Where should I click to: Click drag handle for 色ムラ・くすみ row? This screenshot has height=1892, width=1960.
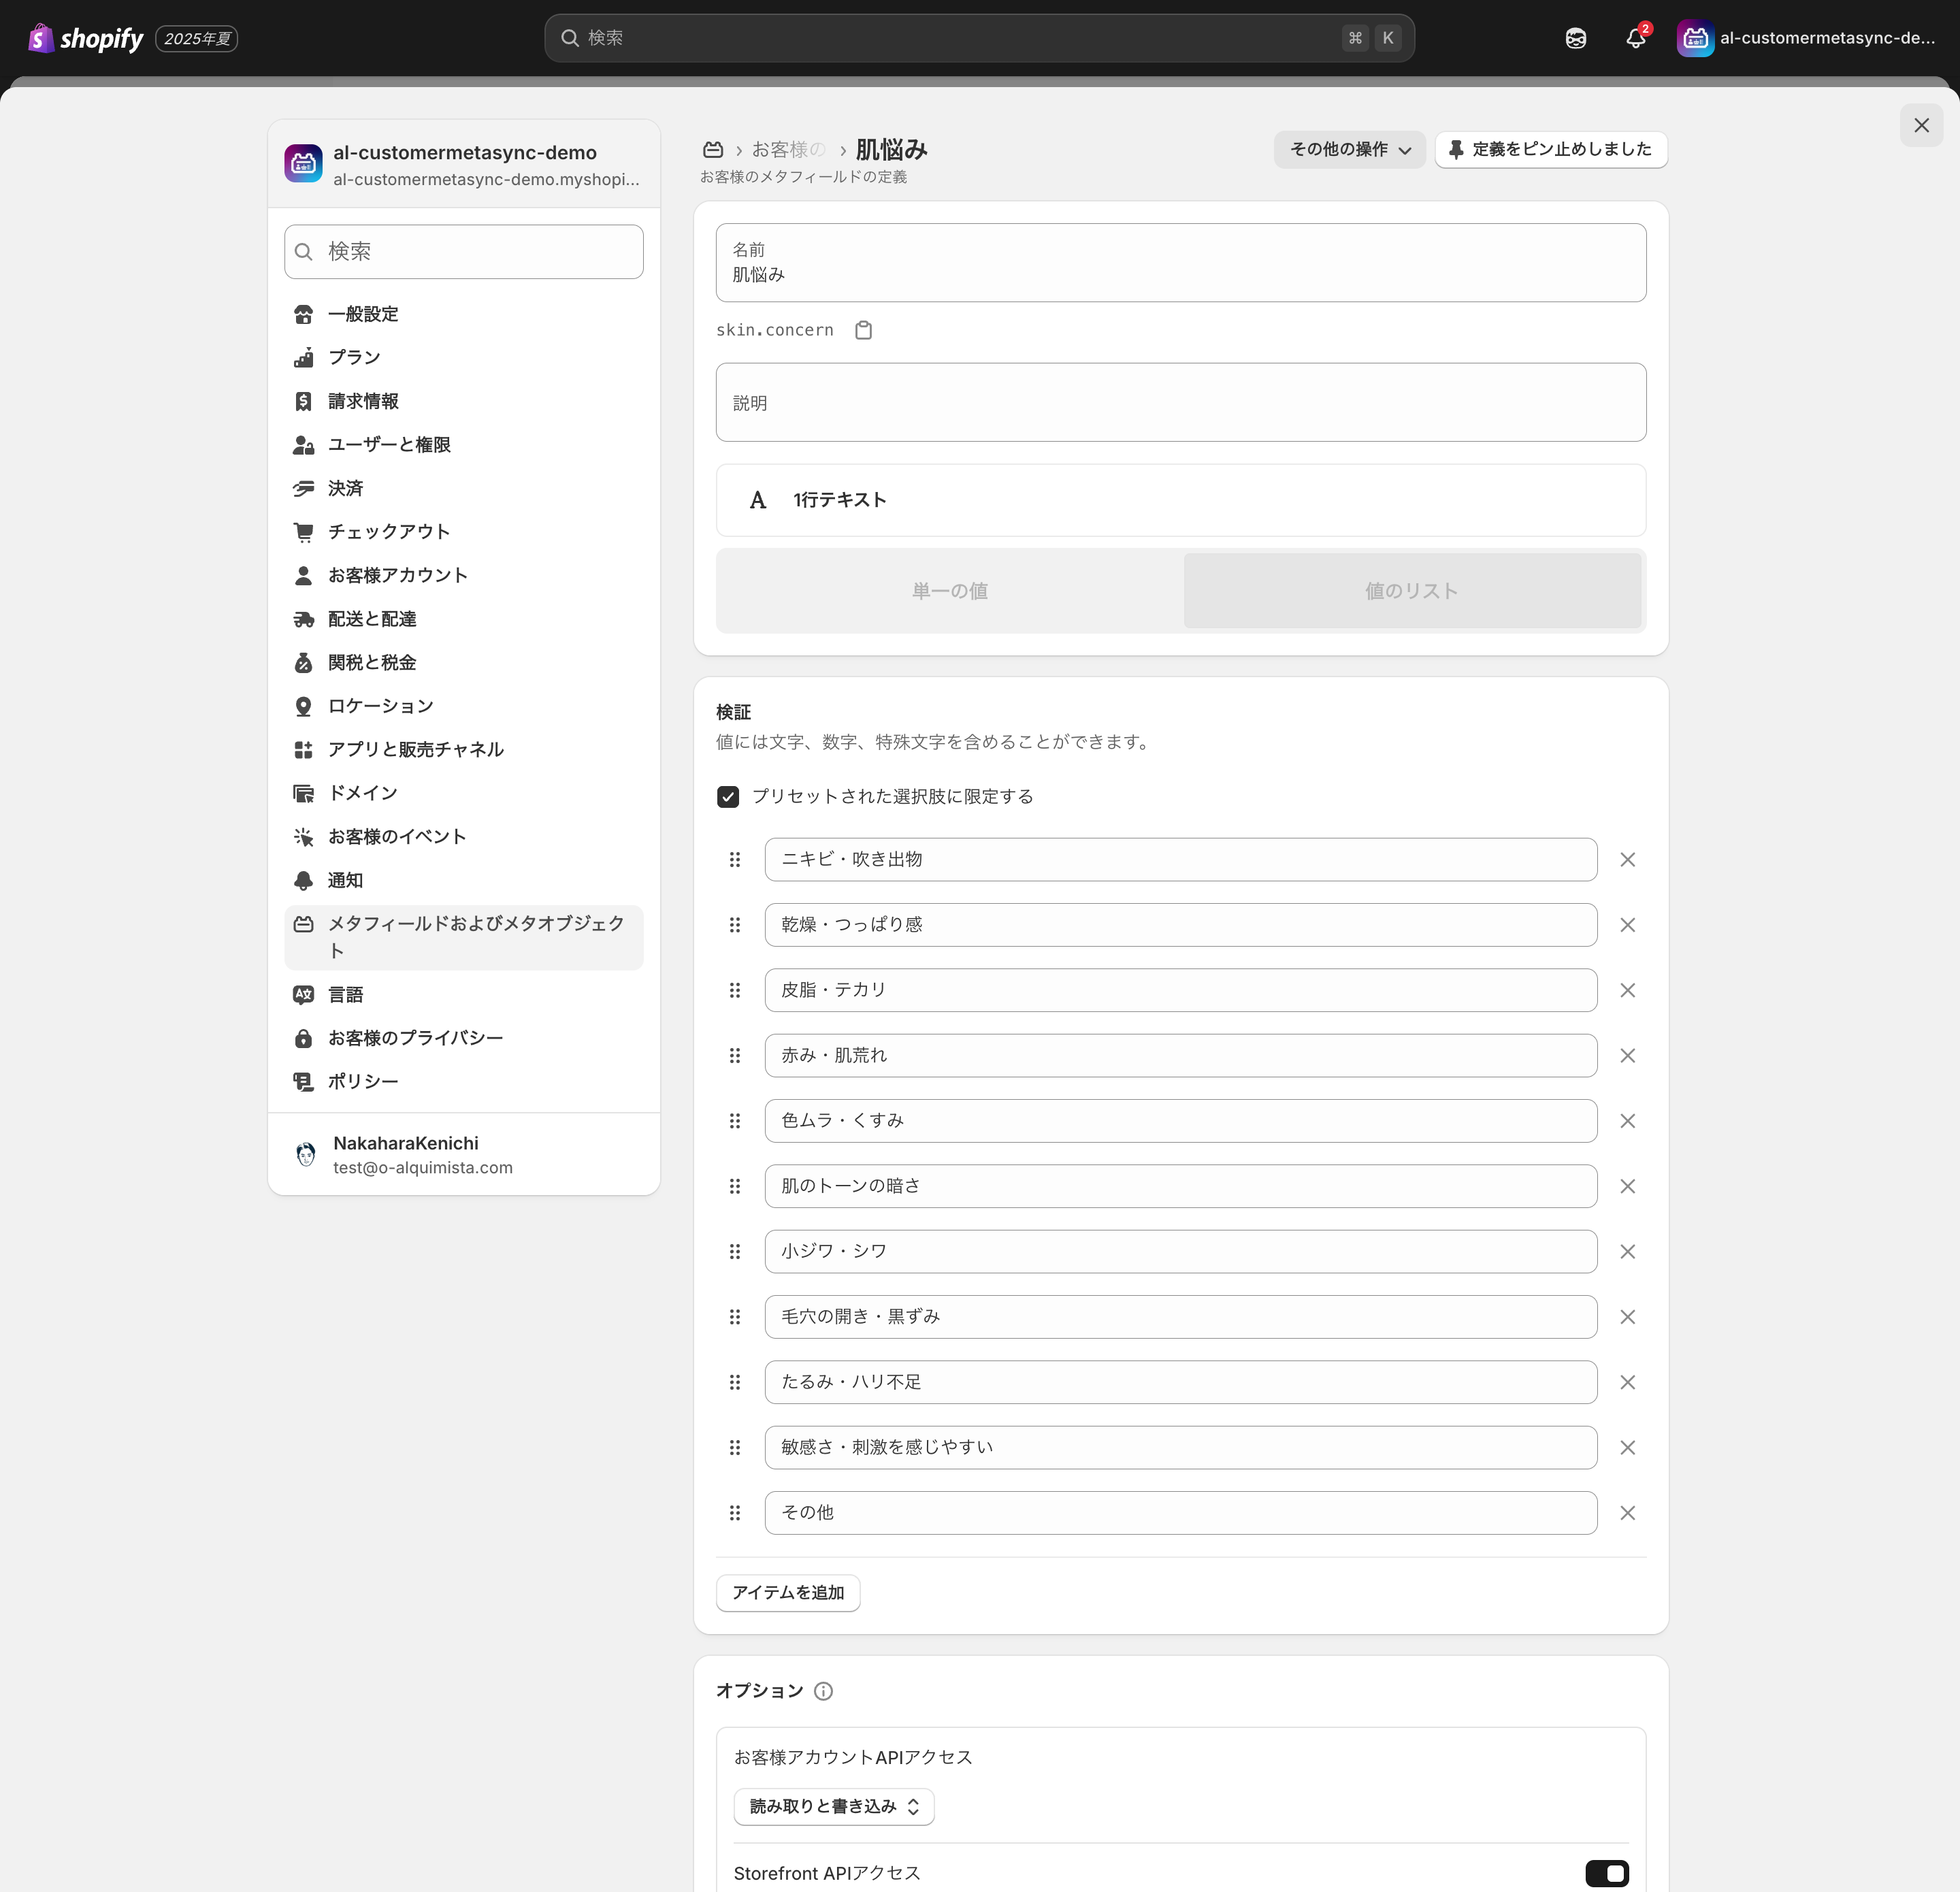pos(735,1121)
